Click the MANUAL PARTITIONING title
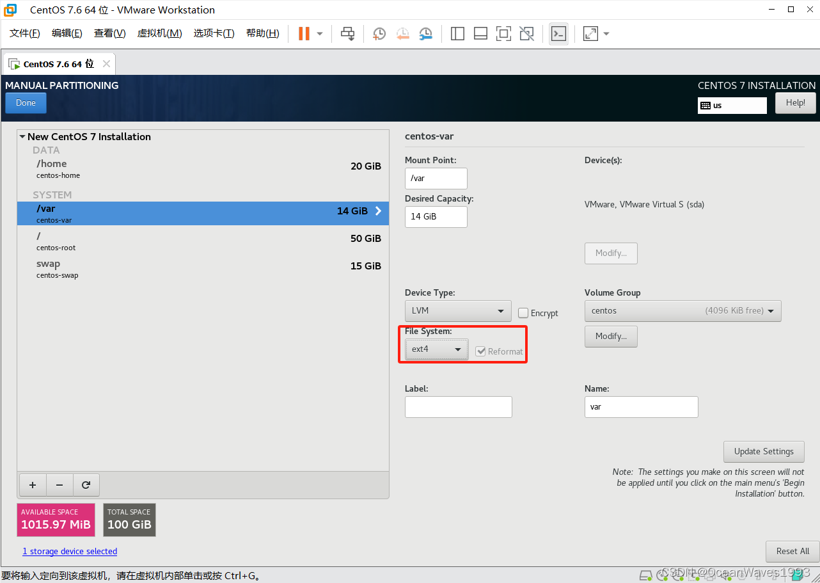This screenshot has height=583, width=820. [x=62, y=86]
